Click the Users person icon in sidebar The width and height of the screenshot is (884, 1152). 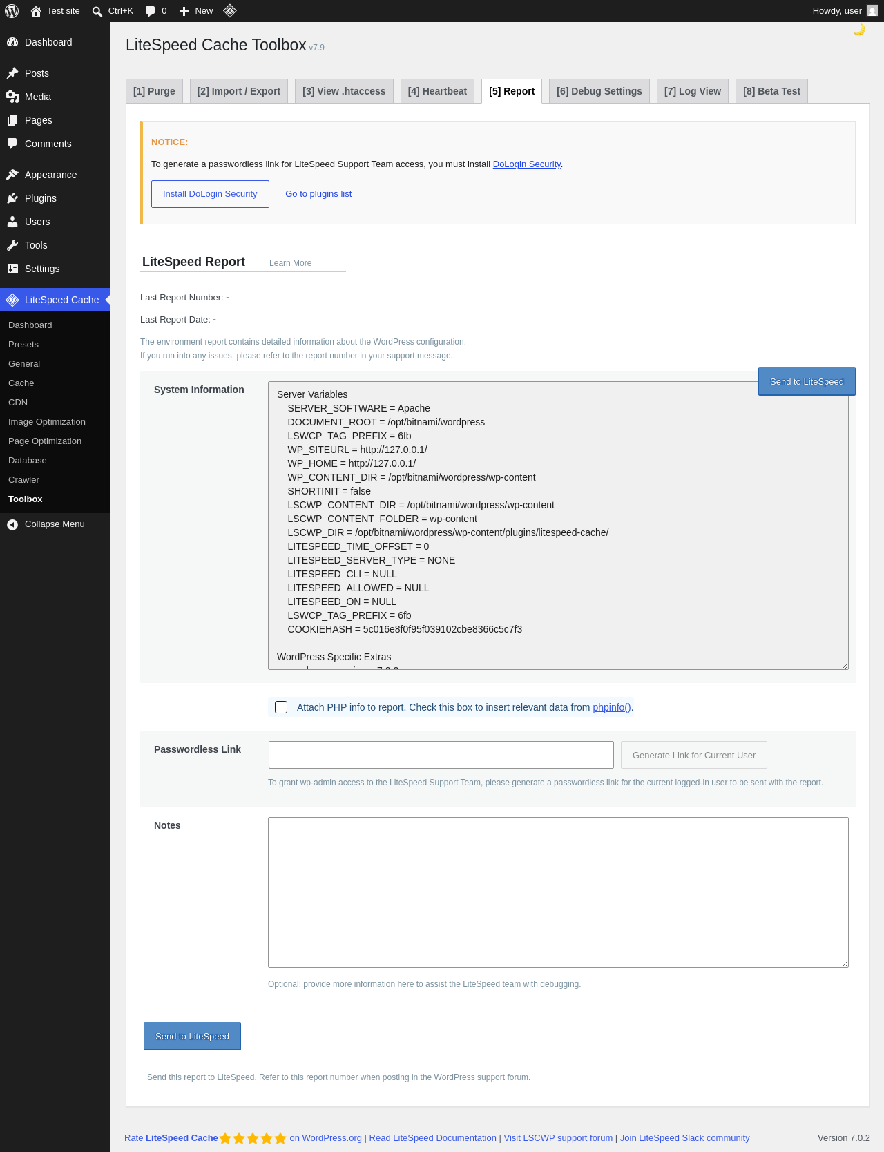pos(12,222)
